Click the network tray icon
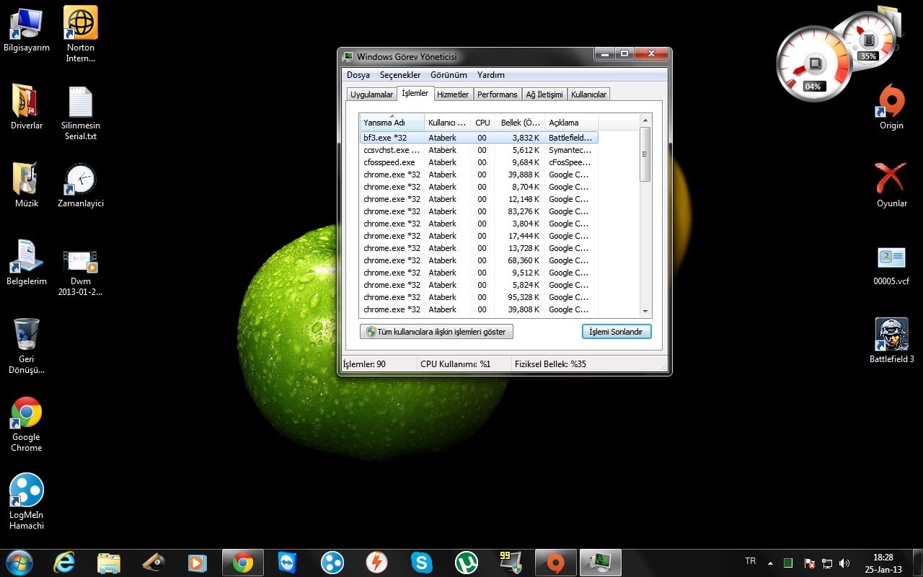Image resolution: width=923 pixels, height=577 pixels. point(827,563)
